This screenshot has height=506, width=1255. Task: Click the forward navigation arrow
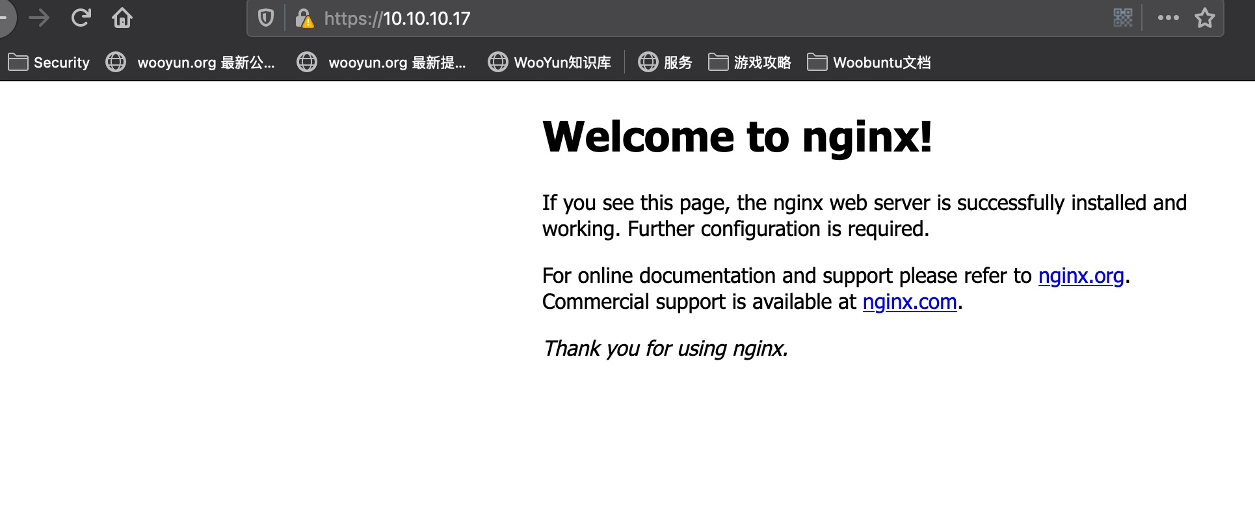(x=40, y=18)
